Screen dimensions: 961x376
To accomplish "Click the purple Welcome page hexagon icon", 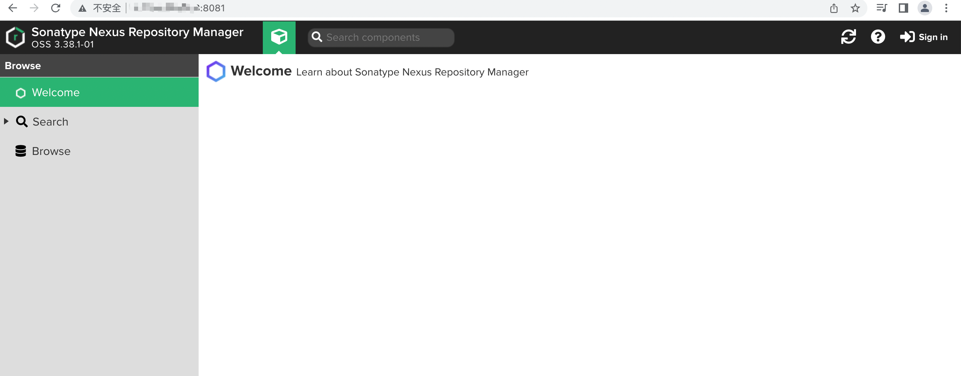I will pyautogui.click(x=216, y=71).
